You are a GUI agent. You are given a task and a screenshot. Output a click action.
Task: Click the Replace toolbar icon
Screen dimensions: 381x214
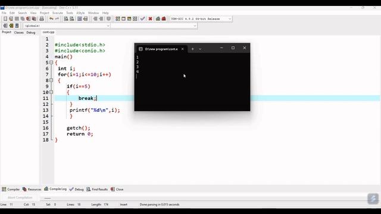point(71,18)
